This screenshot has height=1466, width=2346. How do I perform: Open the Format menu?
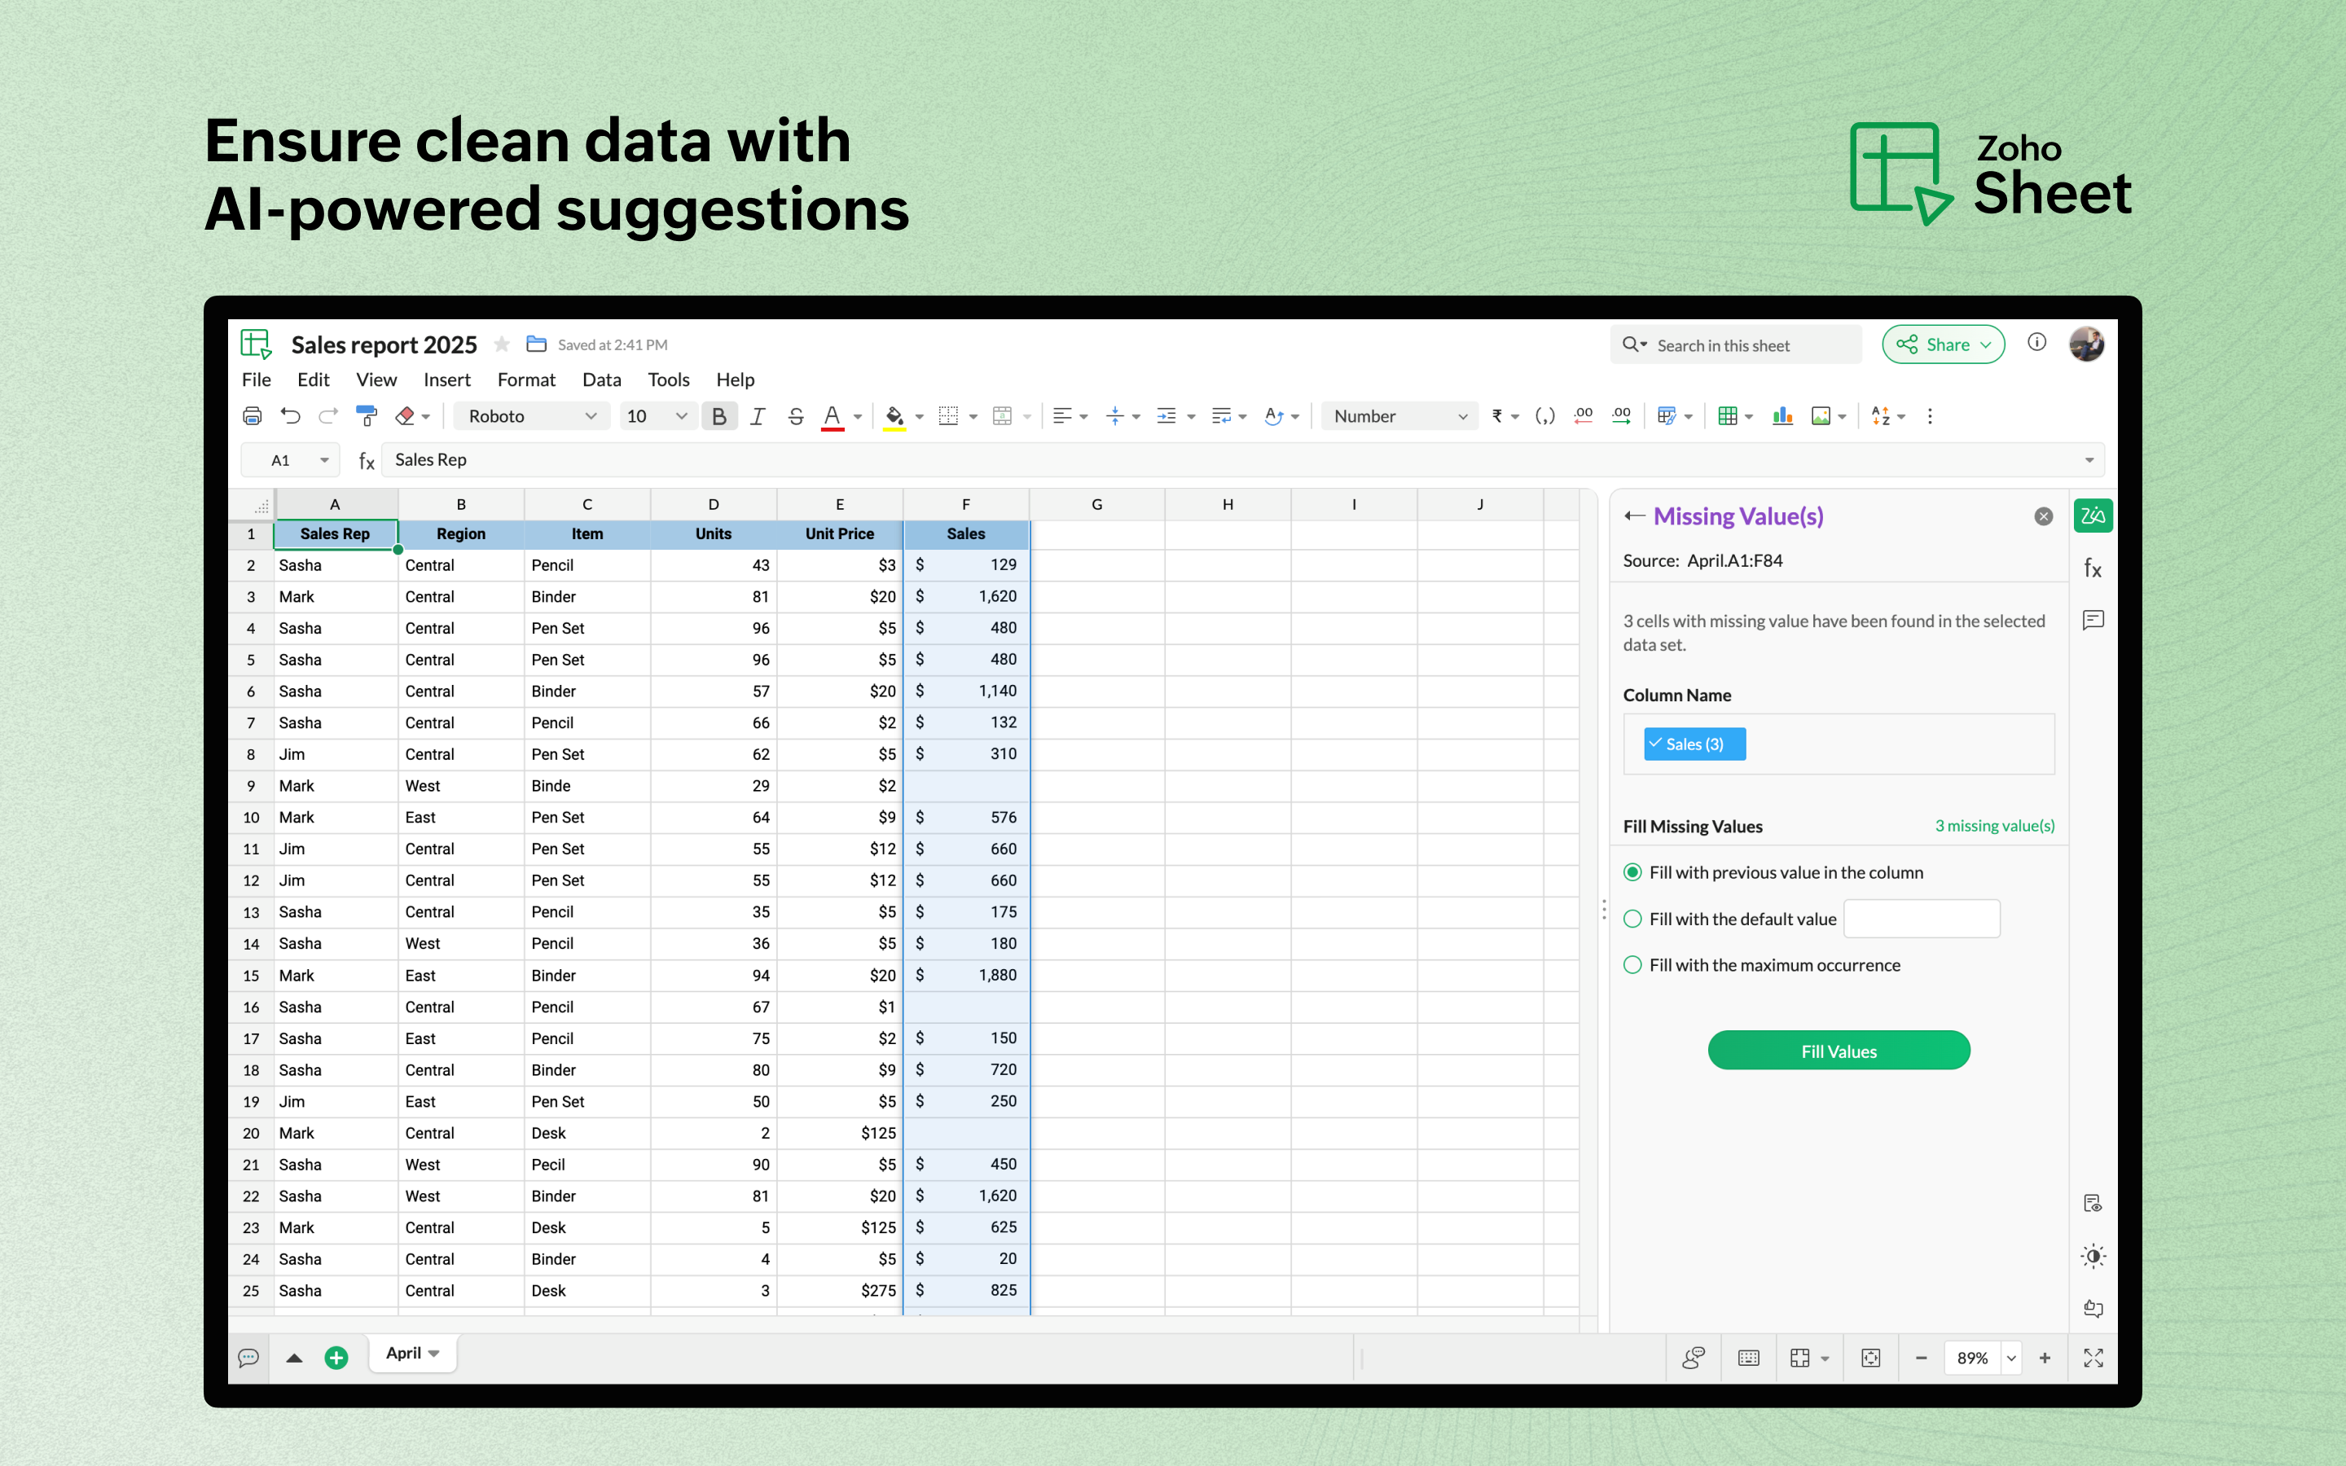[525, 380]
